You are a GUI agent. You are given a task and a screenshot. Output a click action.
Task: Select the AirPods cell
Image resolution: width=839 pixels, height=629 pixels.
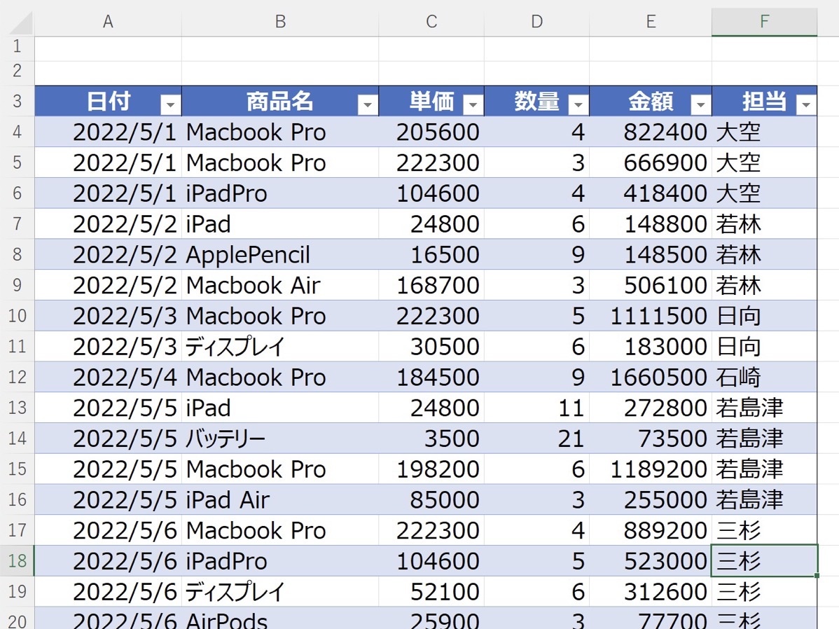[x=280, y=618]
